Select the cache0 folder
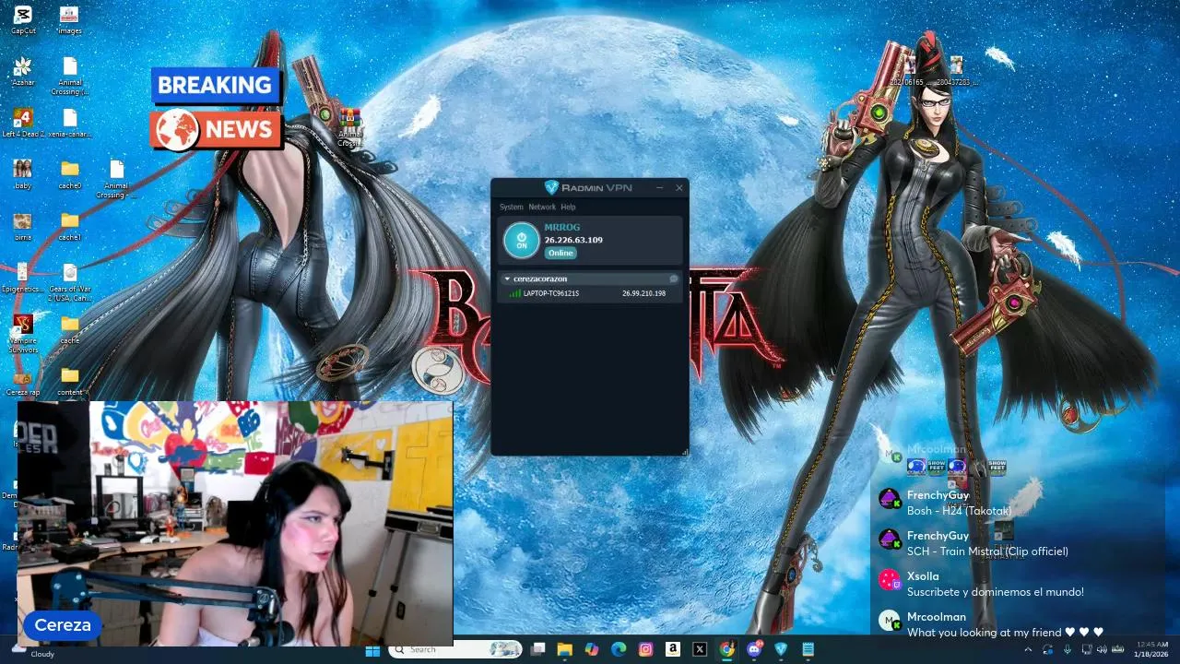This screenshot has width=1180, height=664. pyautogui.click(x=69, y=174)
